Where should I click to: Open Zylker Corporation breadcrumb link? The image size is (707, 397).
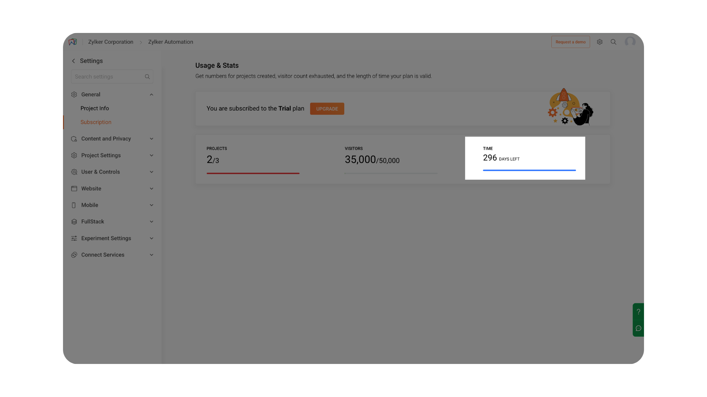pos(110,42)
